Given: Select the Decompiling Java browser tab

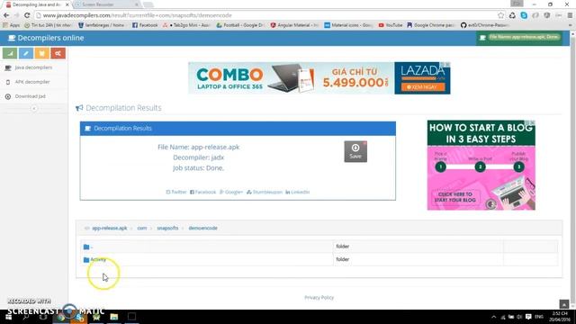Looking at the screenshot, I should [36, 4].
